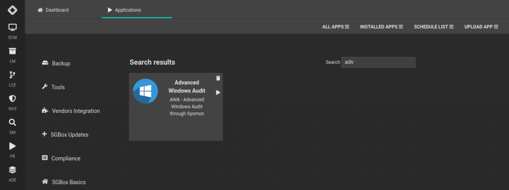The image size is (509, 190).
Task: Select the Backup category
Action: tap(56, 63)
